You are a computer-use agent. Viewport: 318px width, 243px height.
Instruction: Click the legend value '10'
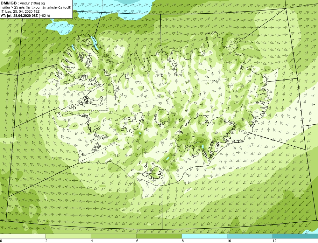[x=229, y=241]
